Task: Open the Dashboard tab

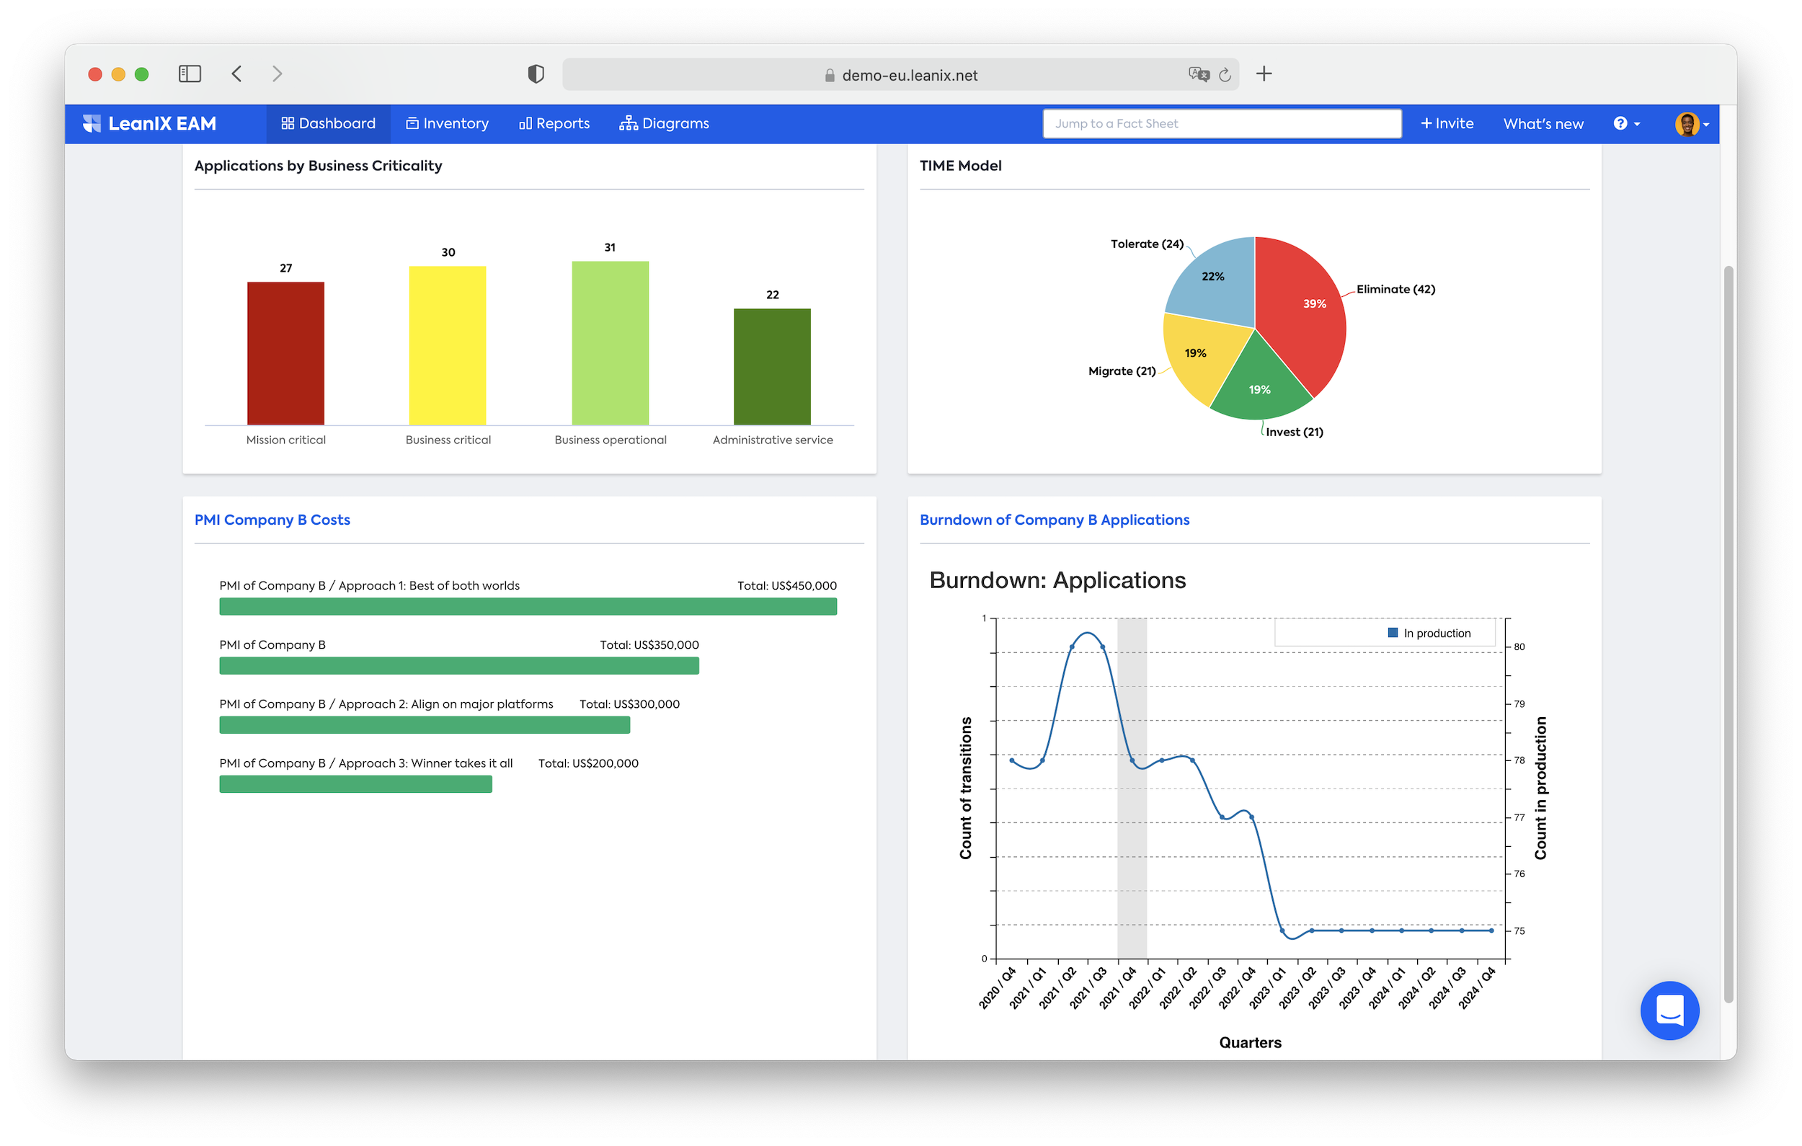Action: tap(328, 123)
